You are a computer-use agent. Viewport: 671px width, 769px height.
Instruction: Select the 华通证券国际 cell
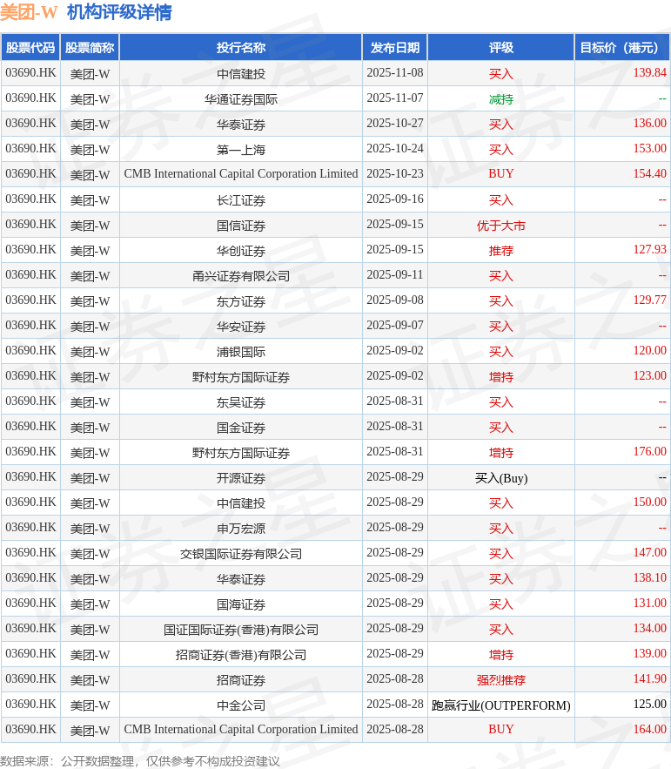coord(241,99)
